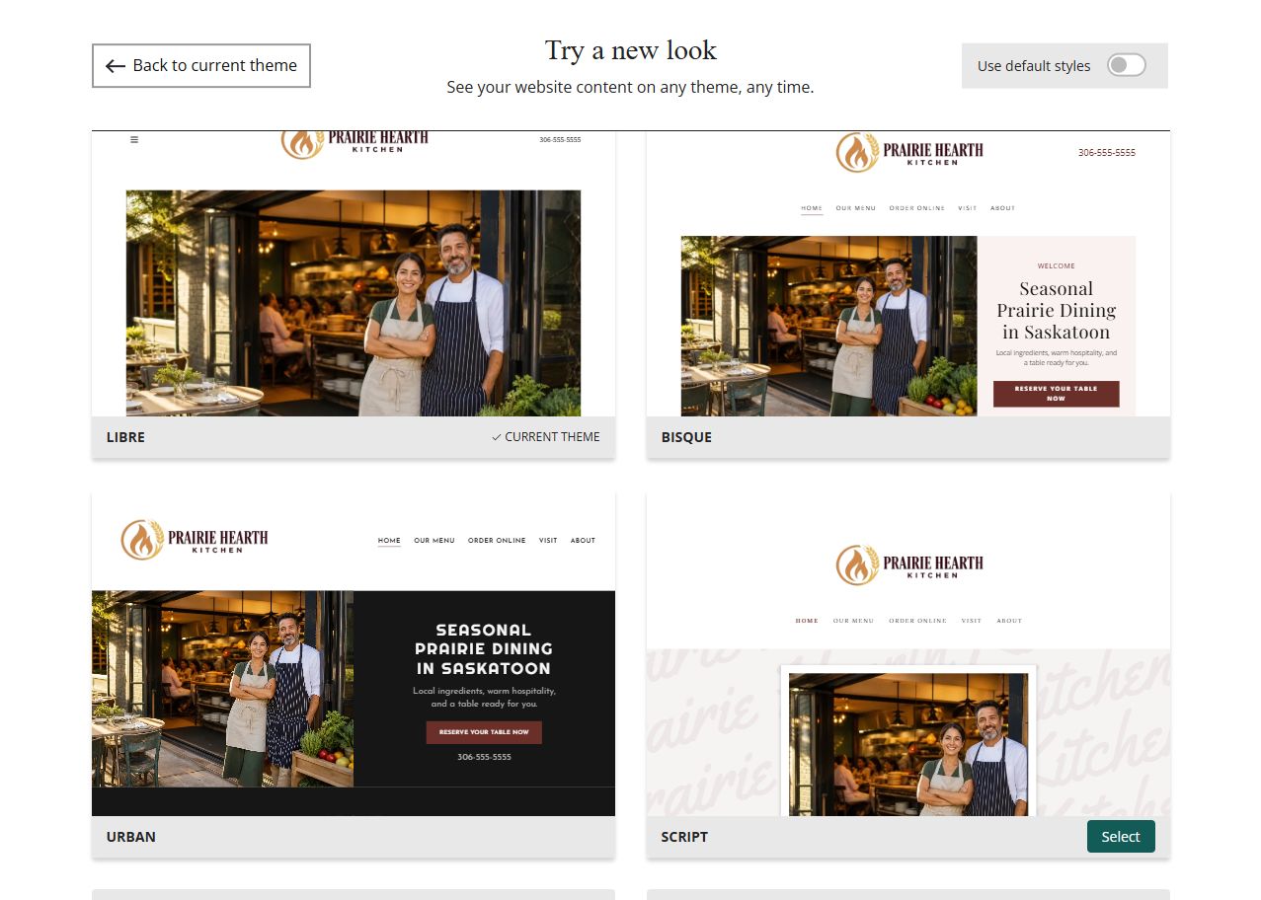Click About in the Script preview

[x=1009, y=621]
